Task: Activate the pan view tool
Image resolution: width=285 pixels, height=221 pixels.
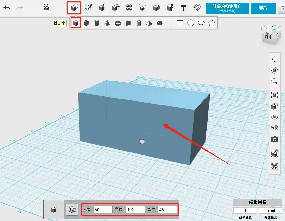Action: [275, 59]
